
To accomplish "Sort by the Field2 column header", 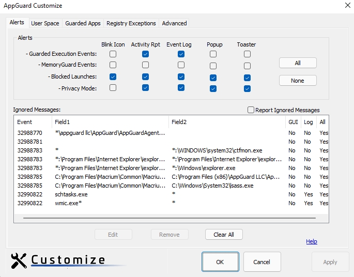I will click(227, 122).
